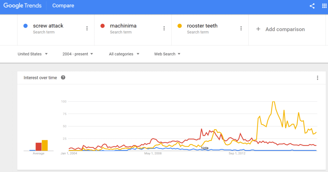Click the yellow Average bar
Image resolution: width=328 pixels, height=172 pixels.
click(45, 145)
